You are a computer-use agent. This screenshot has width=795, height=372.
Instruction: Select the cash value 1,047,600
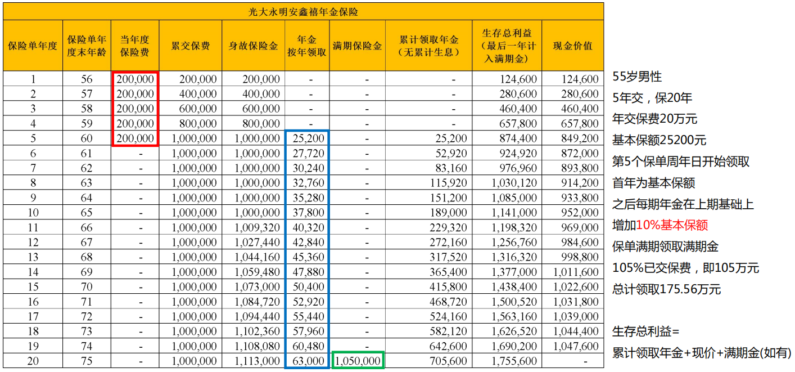[x=577, y=346]
